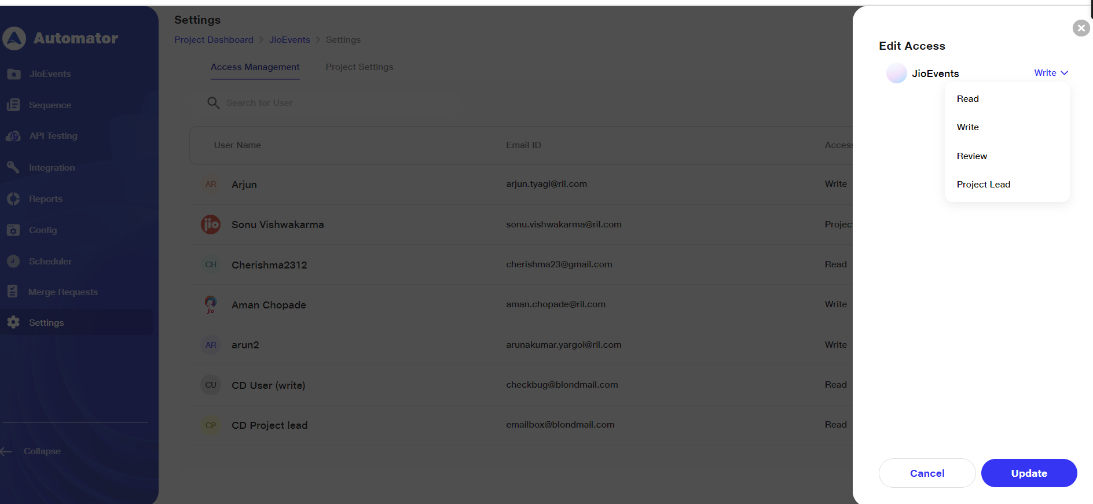Open the Reports chart icon
Screen dimensions: 1093x504
tap(13, 198)
